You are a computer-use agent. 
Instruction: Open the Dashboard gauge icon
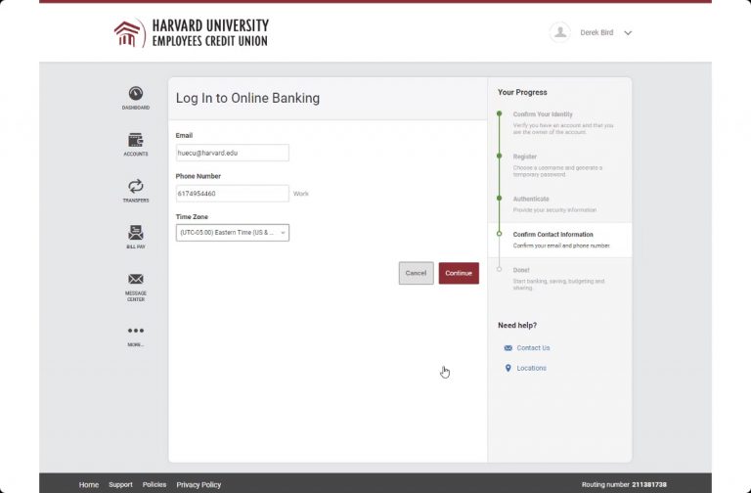136,94
